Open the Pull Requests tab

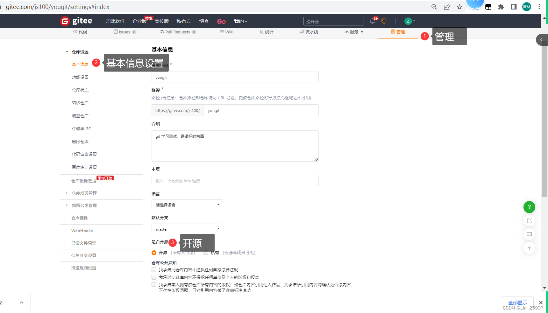pos(178,32)
